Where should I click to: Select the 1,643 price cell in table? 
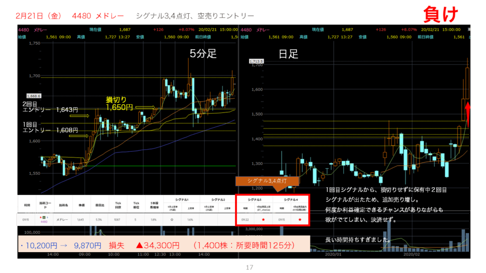pos(80,219)
